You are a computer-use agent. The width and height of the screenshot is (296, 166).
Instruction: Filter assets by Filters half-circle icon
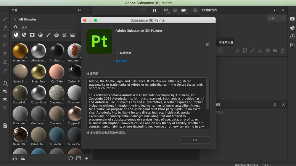tap(40, 35)
